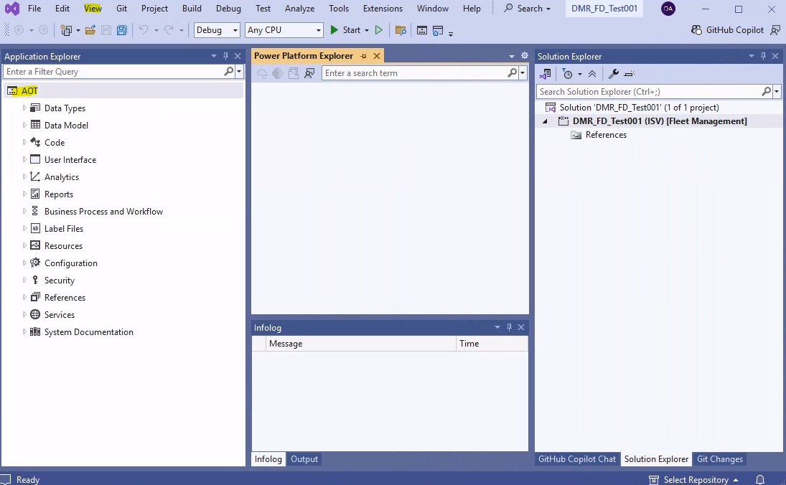Open the Extensions menu
The image size is (786, 485).
pos(383,9)
